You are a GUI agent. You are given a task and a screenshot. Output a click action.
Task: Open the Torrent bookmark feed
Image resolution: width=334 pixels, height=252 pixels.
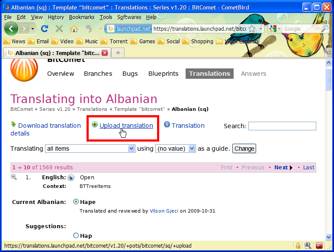(114, 42)
